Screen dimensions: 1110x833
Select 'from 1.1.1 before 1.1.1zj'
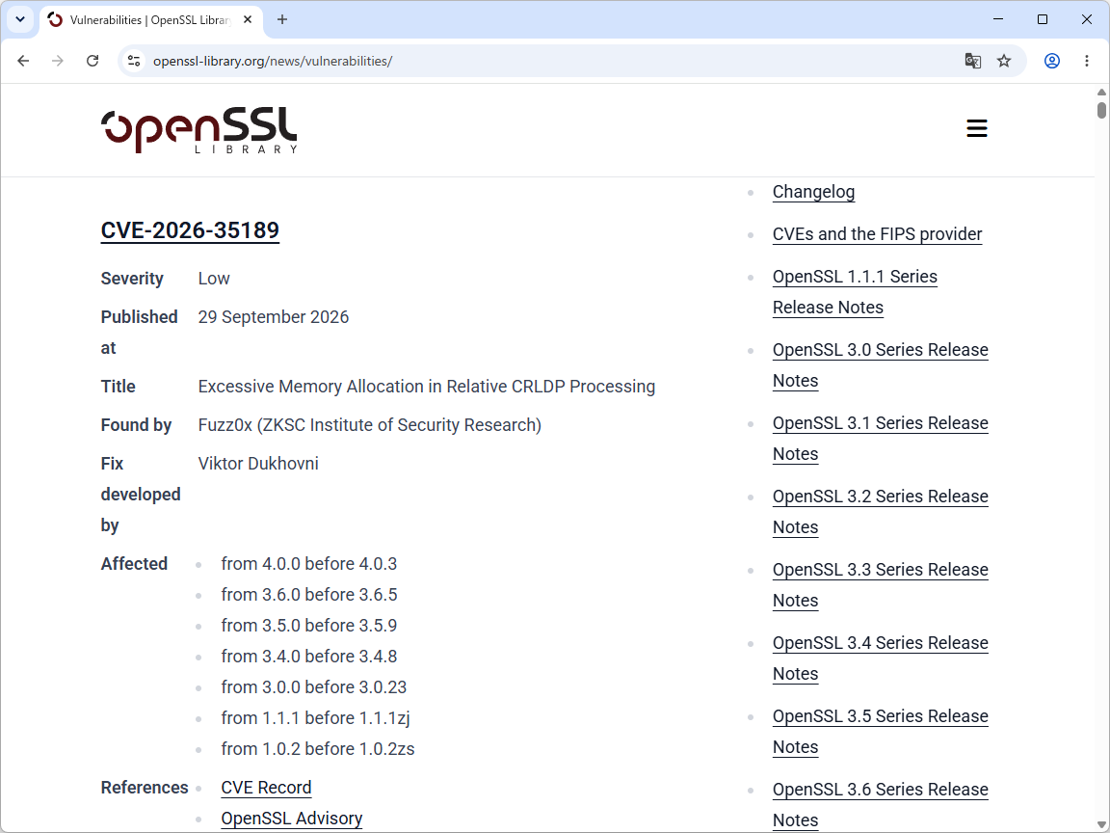[315, 718]
